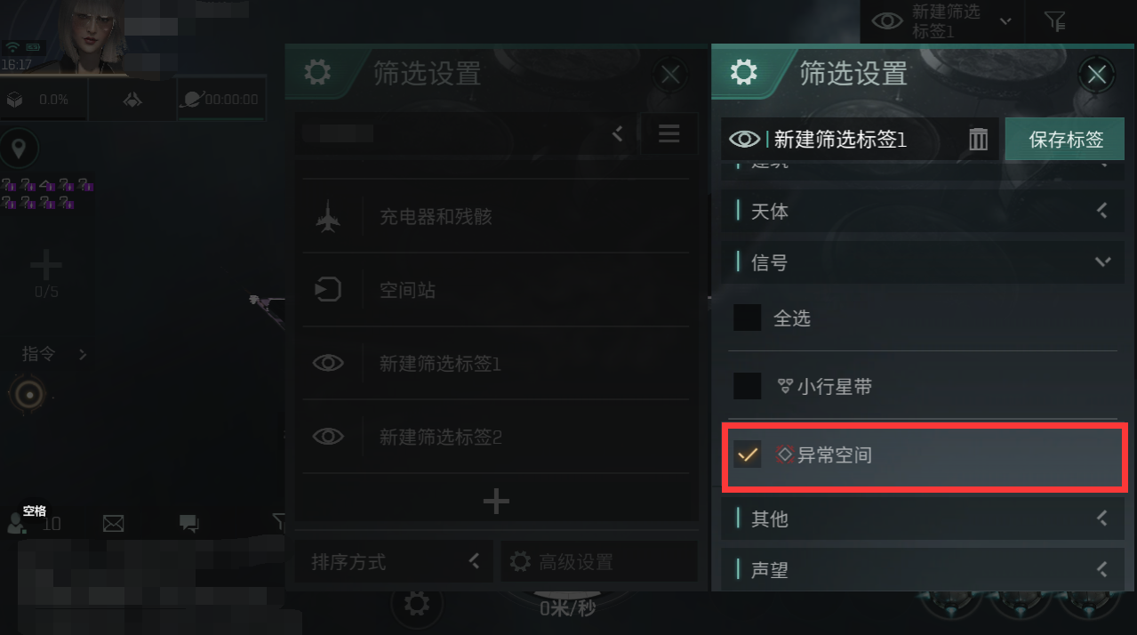The width and height of the screenshot is (1137, 635).
Task: Collapse the 信号 category
Action: (x=921, y=262)
